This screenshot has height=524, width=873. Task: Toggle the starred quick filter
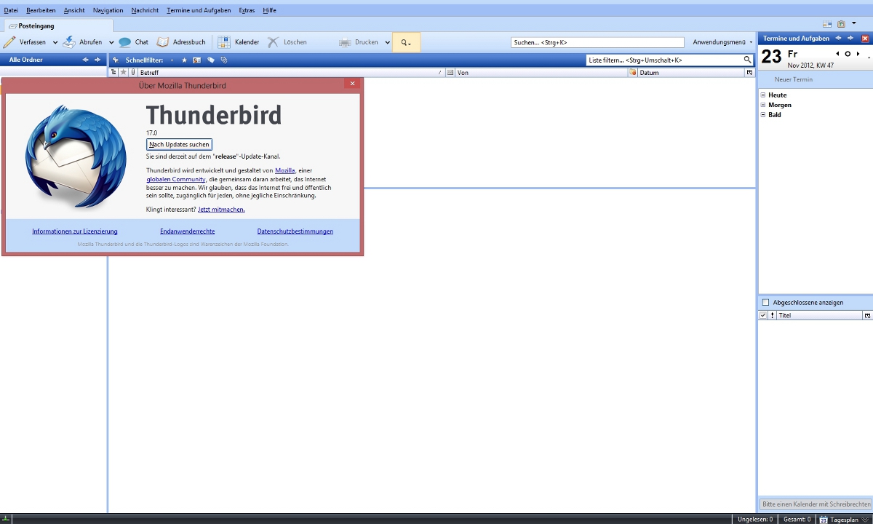pyautogui.click(x=184, y=60)
